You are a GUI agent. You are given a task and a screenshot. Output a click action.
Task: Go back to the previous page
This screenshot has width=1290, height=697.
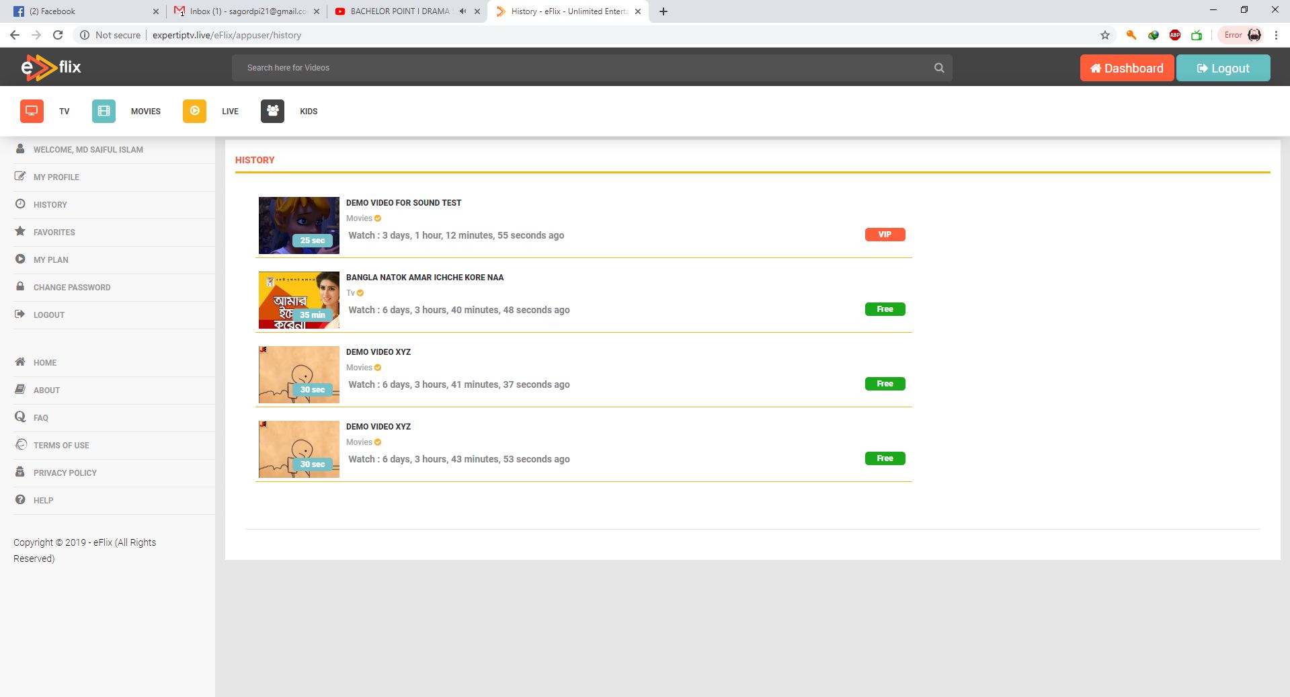(x=15, y=35)
